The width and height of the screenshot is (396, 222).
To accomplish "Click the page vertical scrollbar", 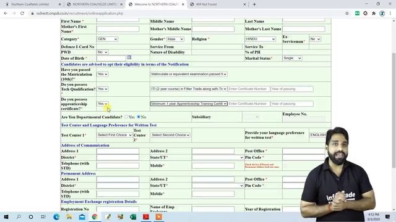I will (394, 110).
